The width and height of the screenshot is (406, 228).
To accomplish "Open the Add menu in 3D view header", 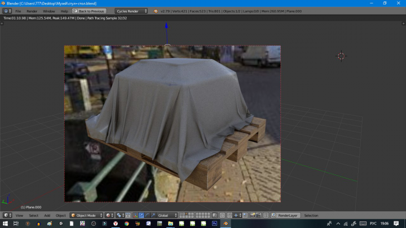I will 47,215.
